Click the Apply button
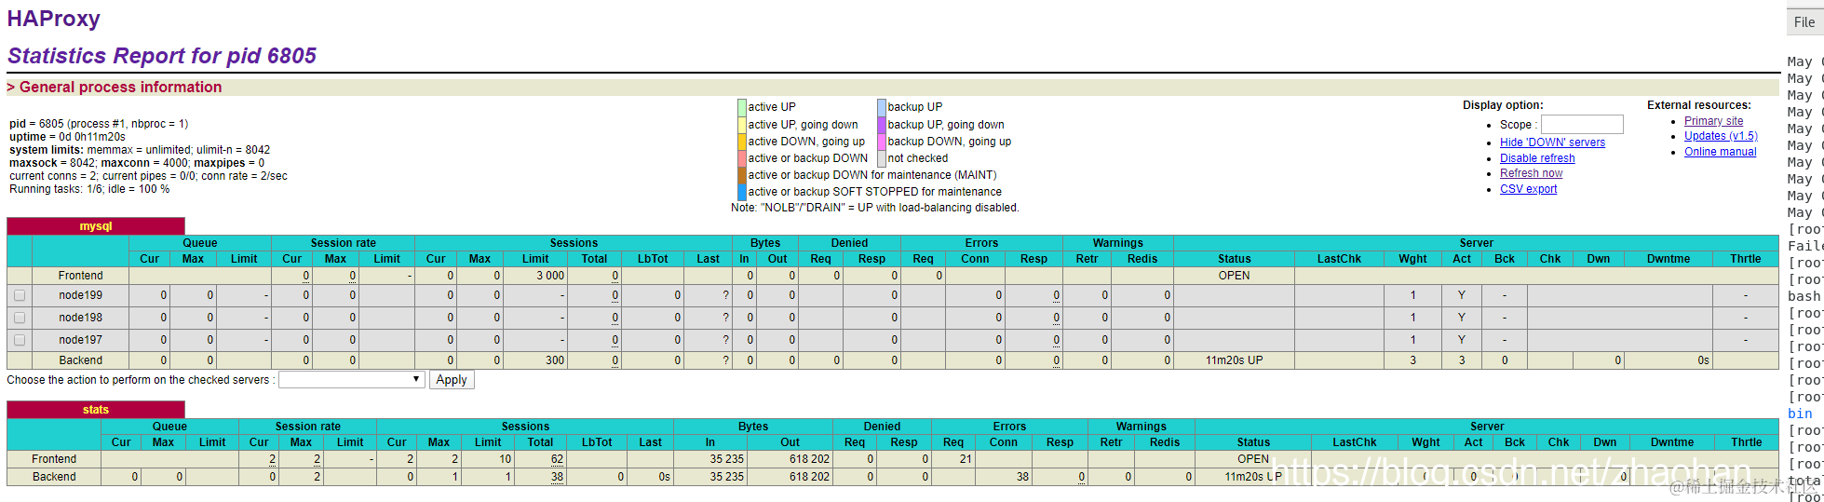The height and width of the screenshot is (502, 1824). pos(452,380)
